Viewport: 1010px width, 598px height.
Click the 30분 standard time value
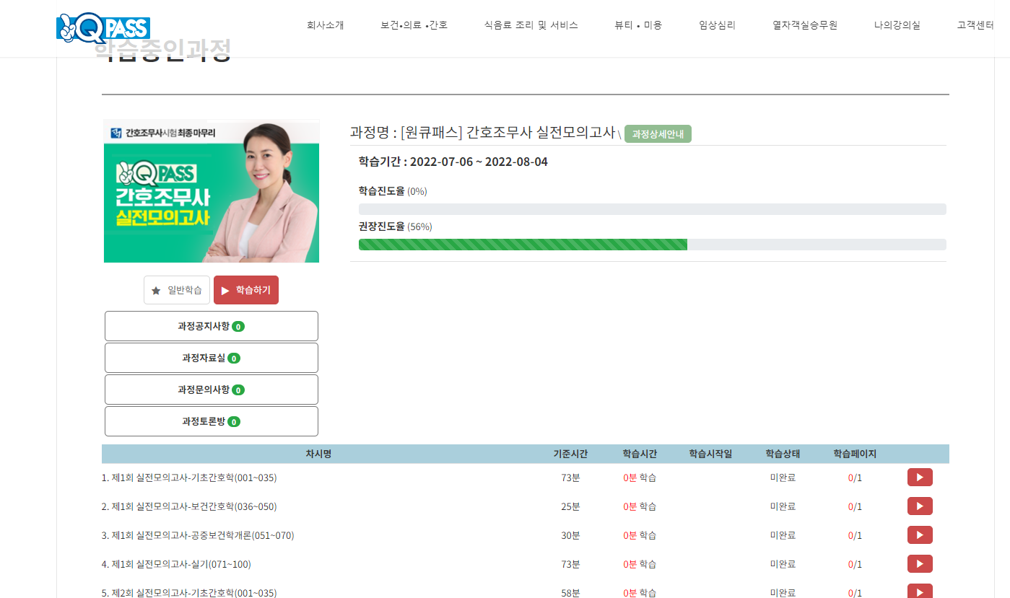(570, 535)
